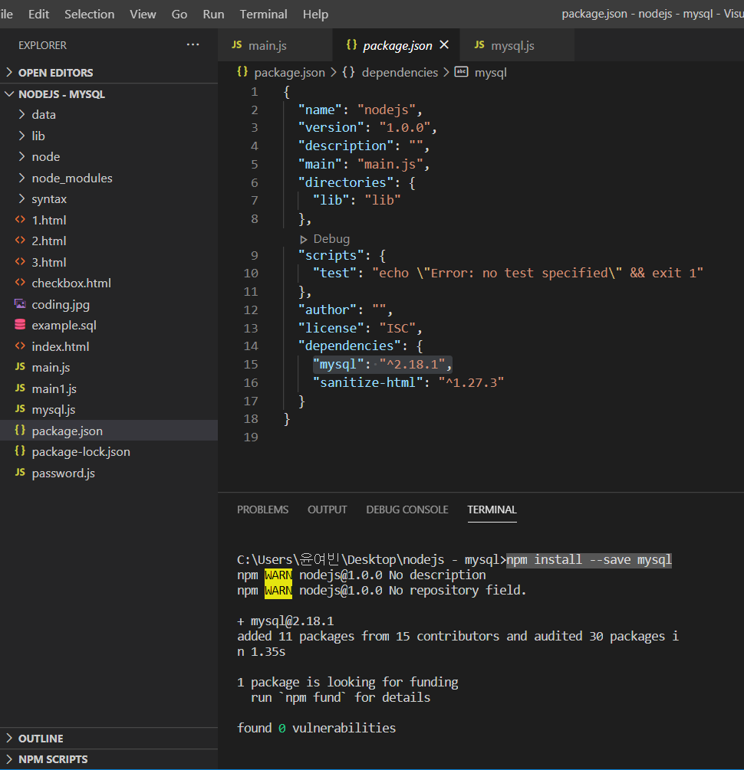Screen dimensions: 744x770
Task: Click the example.sql database file icon
Action: coord(20,325)
